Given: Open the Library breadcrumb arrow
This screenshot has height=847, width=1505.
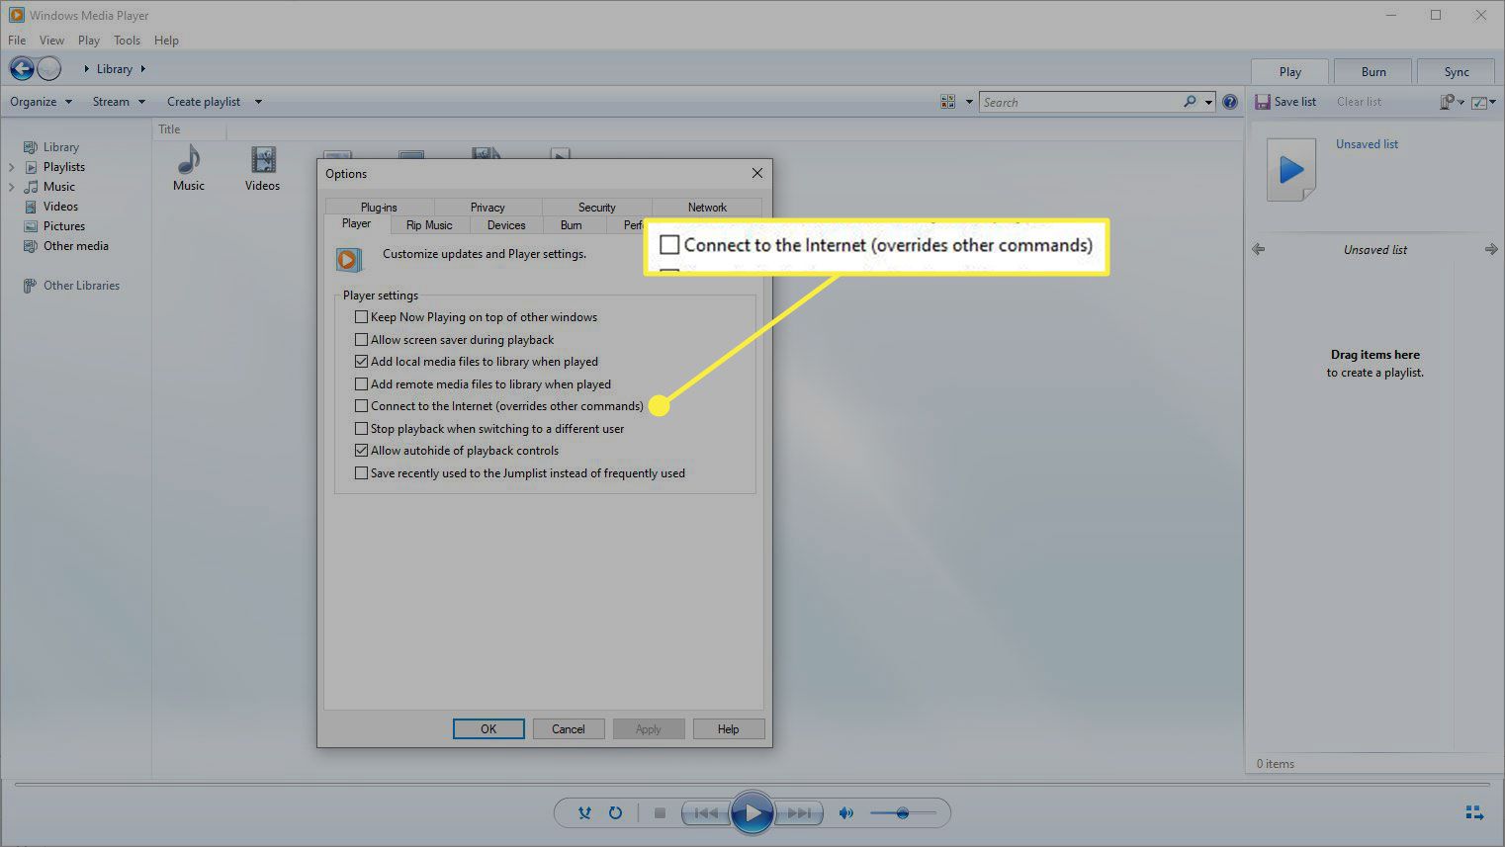Looking at the screenshot, I should tap(143, 69).
